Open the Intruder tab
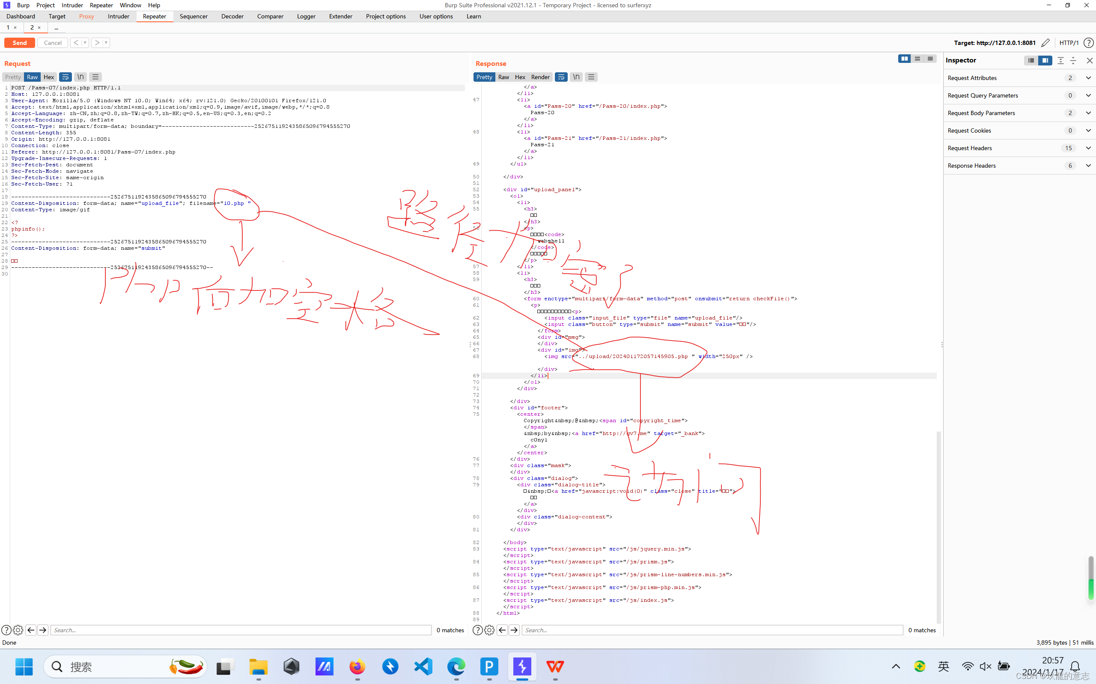This screenshot has width=1096, height=684. [119, 16]
